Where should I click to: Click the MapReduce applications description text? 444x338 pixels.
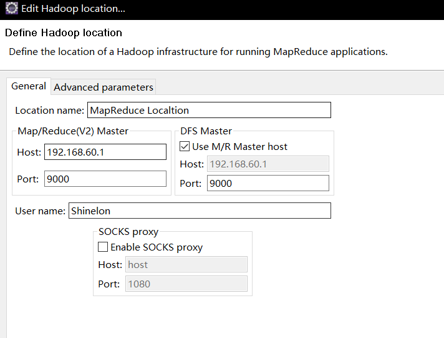tap(198, 51)
